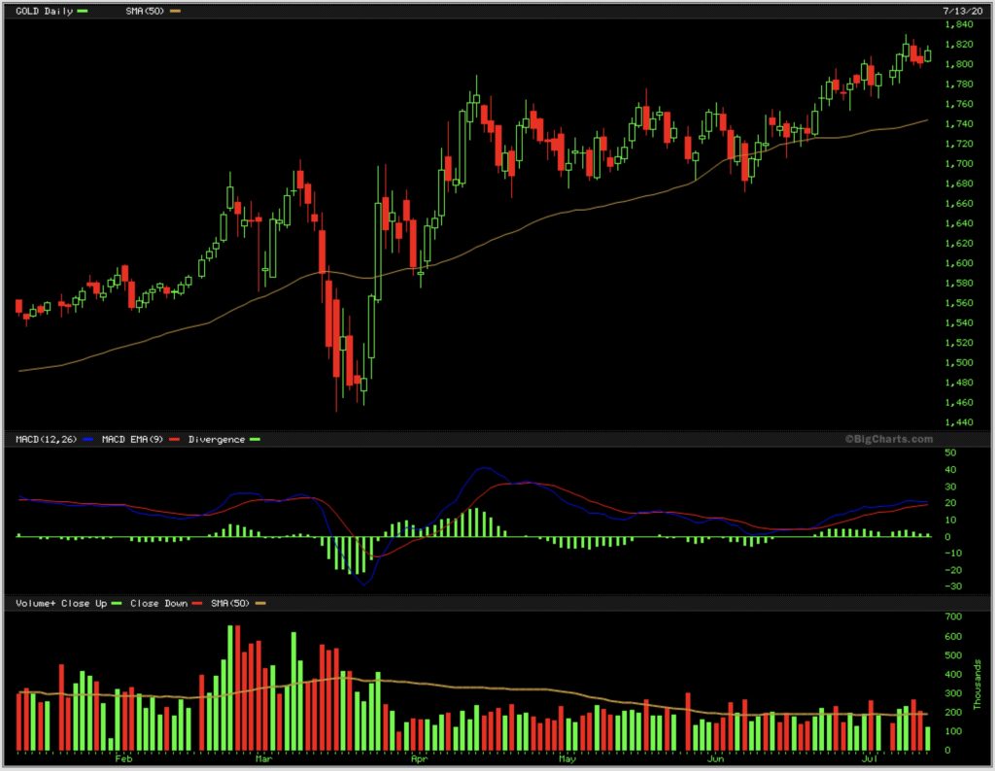This screenshot has height=771, width=995.
Task: Click the 7/13/20 date label
Action: [x=961, y=10]
